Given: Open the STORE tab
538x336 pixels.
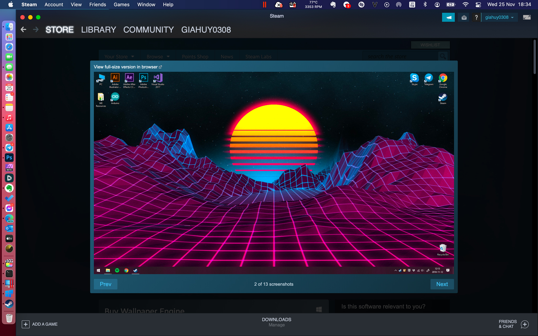Looking at the screenshot, I should [60, 30].
